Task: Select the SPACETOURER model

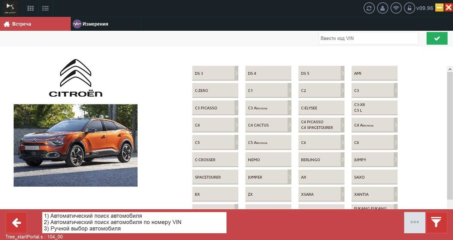Action: [215, 177]
